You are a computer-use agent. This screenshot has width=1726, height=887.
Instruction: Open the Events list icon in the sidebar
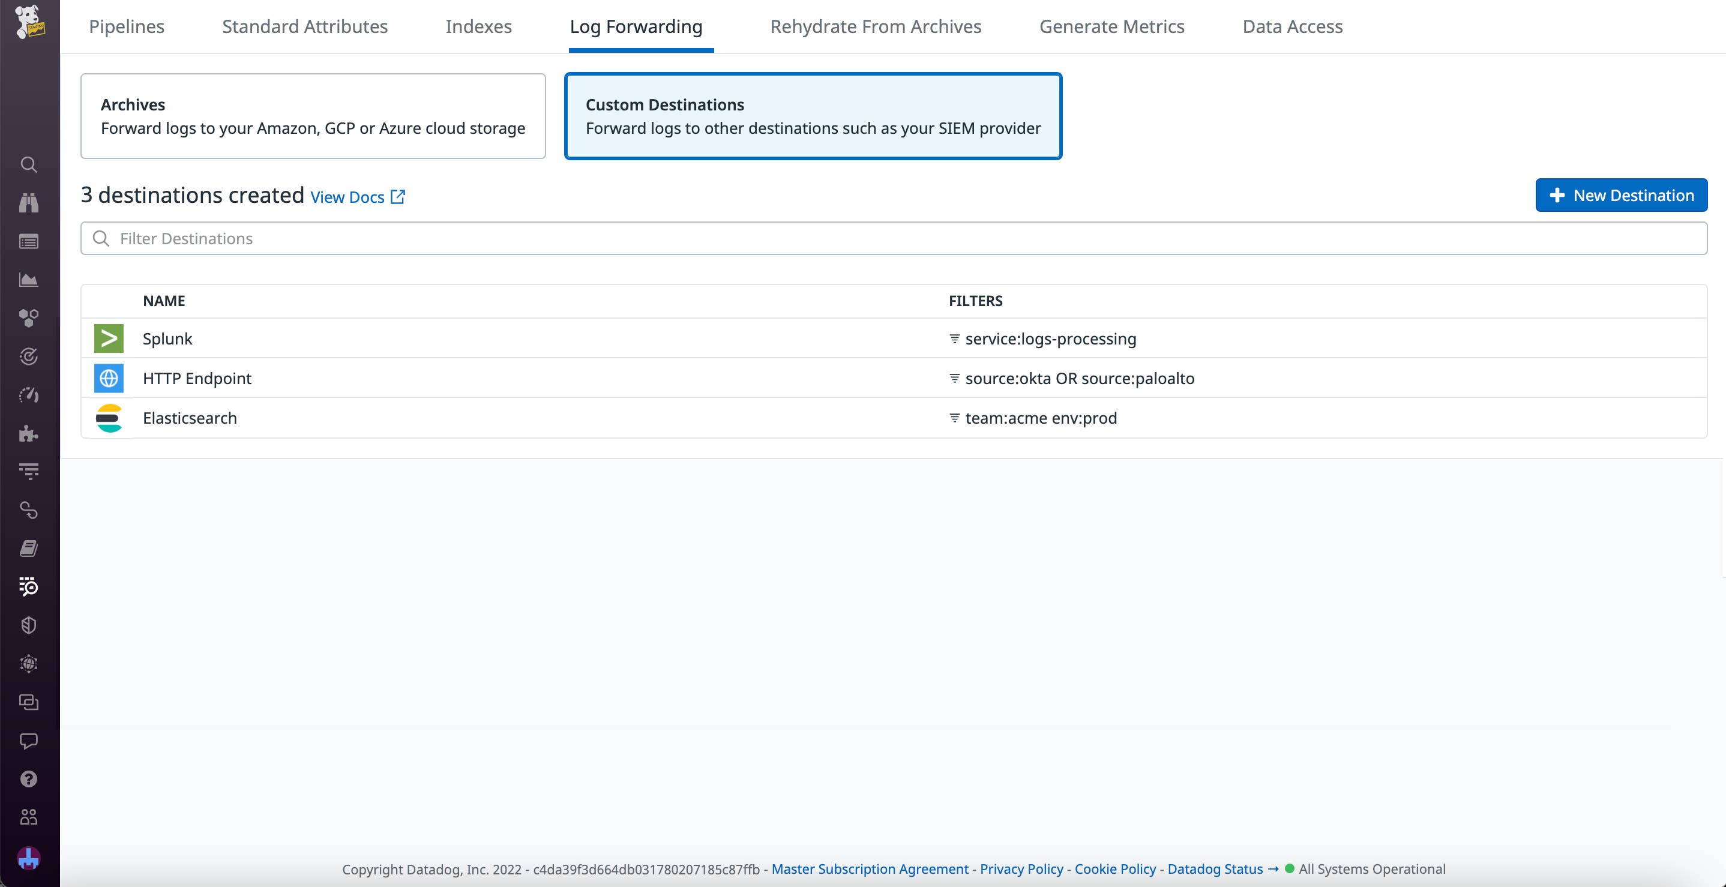(29, 241)
